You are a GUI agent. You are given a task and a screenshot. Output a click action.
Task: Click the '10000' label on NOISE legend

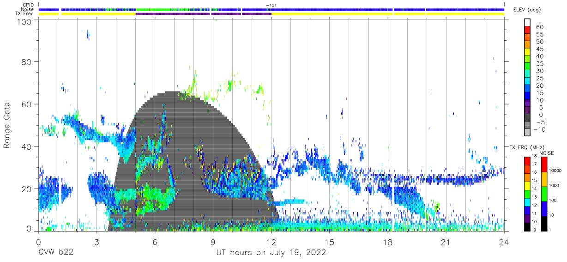tap(555, 171)
